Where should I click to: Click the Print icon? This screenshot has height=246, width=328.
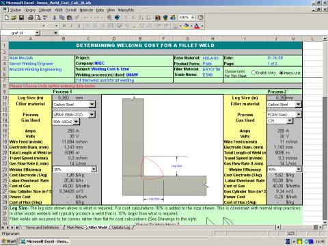coord(31,18)
